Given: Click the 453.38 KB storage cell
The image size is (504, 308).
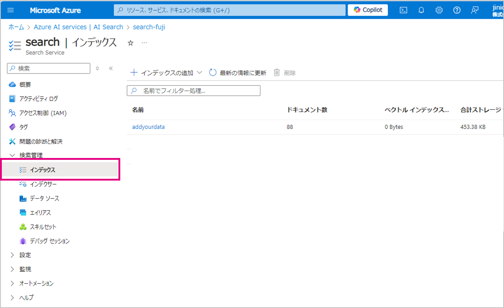Looking at the screenshot, I should coord(473,127).
